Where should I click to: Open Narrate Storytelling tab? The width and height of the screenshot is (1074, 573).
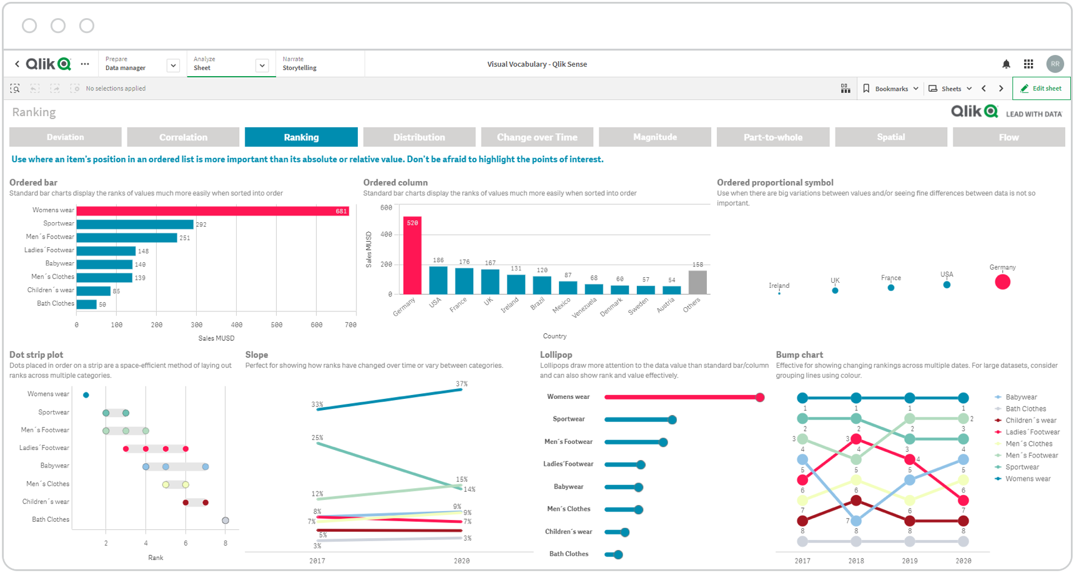click(x=320, y=64)
